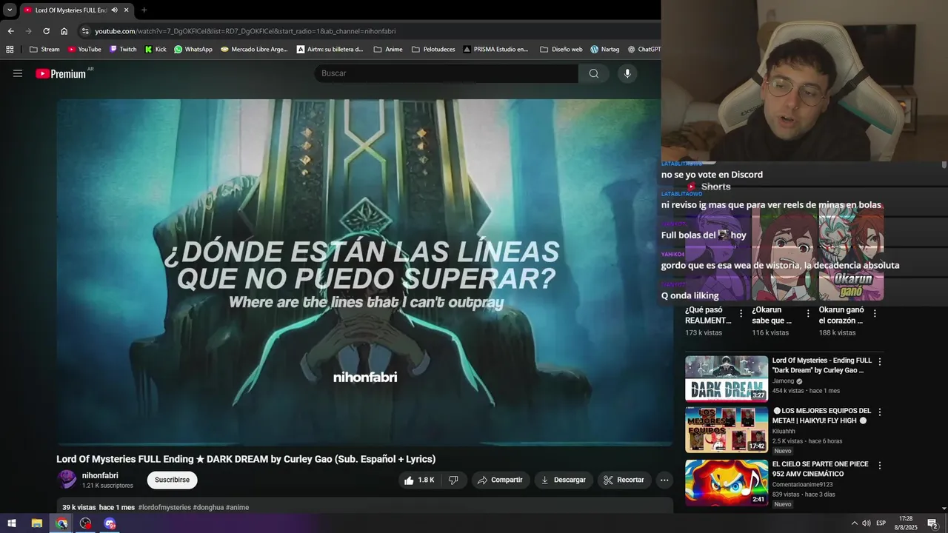Image resolution: width=948 pixels, height=533 pixels.
Task: Open the Mercado Libre bookmark
Action: click(x=254, y=50)
